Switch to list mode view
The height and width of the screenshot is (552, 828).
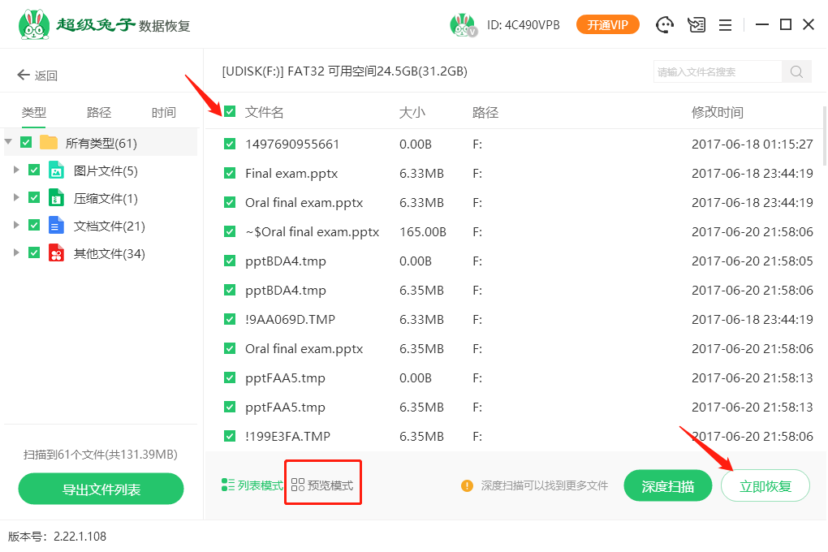pyautogui.click(x=252, y=485)
